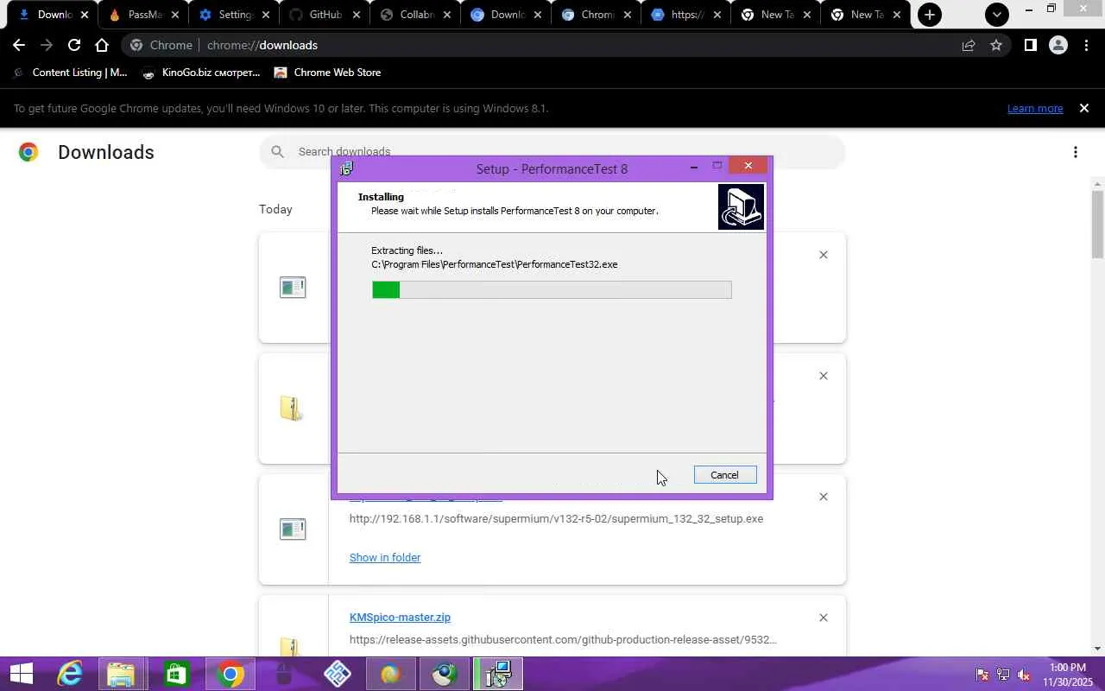Viewport: 1105px width, 691px height.
Task: Close the Settings tab
Action: (x=266, y=15)
